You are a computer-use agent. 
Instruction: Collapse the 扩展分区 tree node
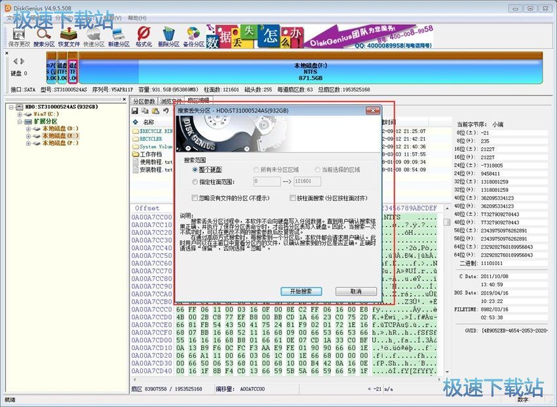[x=20, y=121]
